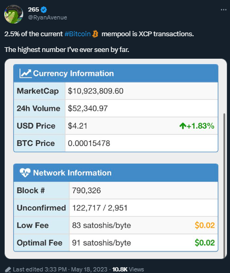Click the orange Low Fee $0.02 amount
This screenshot has width=230, height=273.
(x=205, y=225)
